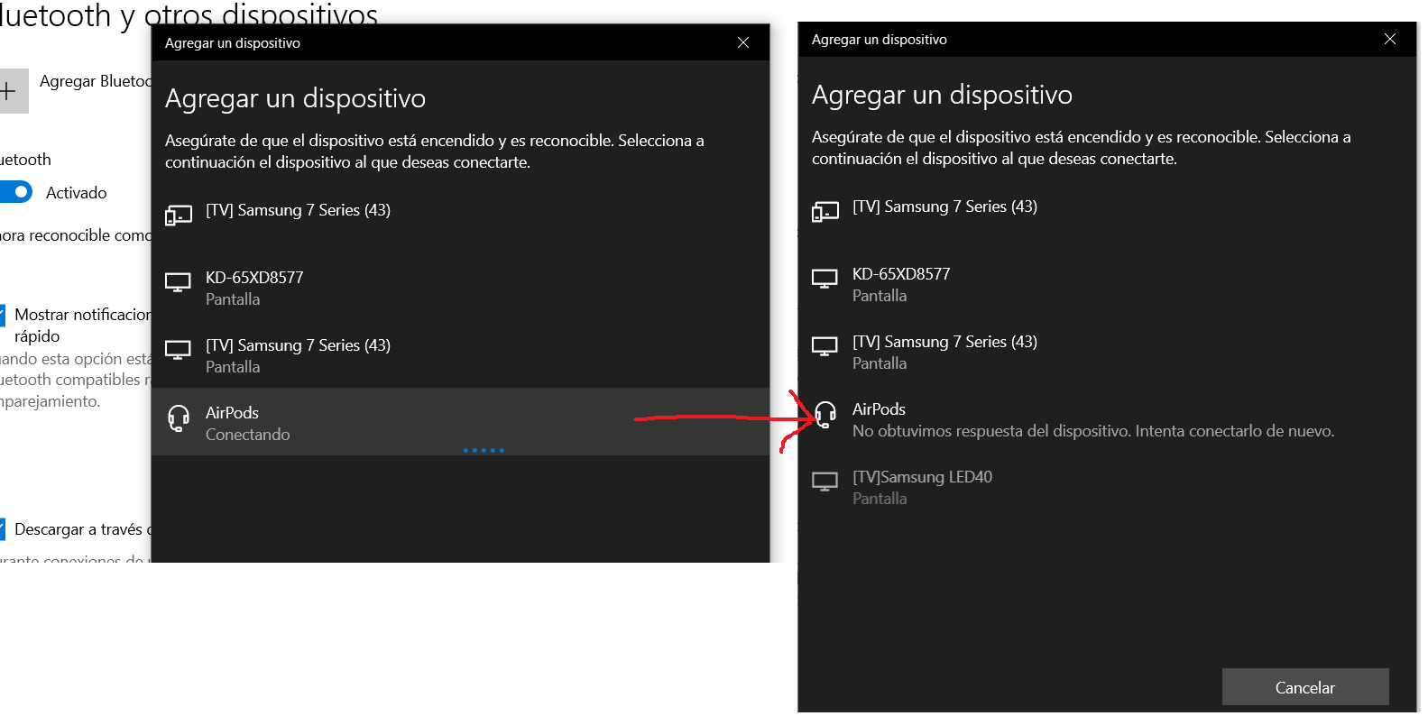Viewport: 1428px width, 716px height.
Task: Select AirPods with no response message
Action: [x=1107, y=419]
